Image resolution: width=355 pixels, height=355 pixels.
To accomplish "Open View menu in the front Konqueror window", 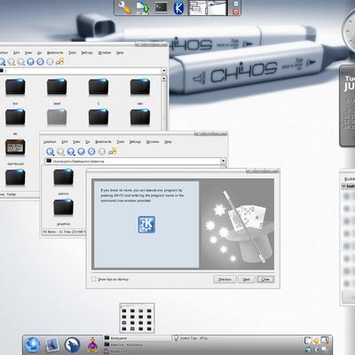I will pos(76,142).
